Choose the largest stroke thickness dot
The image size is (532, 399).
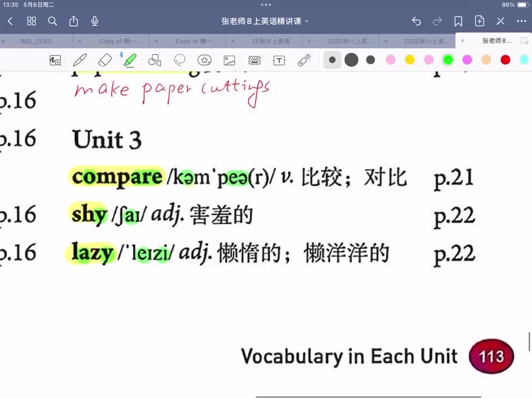pos(351,60)
